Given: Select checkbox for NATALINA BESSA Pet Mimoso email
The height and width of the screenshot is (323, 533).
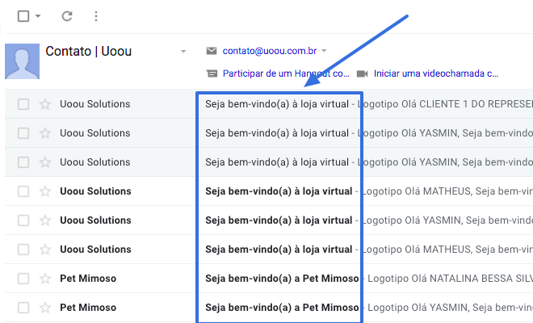Looking at the screenshot, I should [23, 279].
